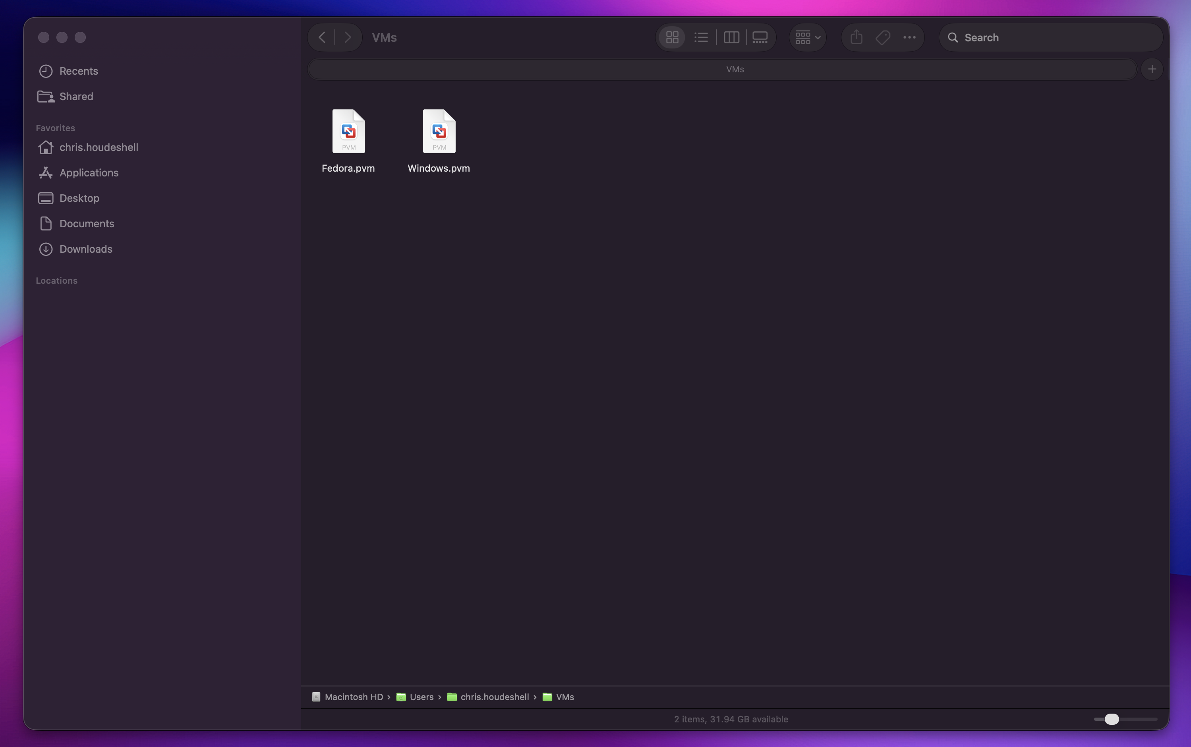Open Desktop in sidebar
This screenshot has height=747, width=1191.
[x=162, y=198]
